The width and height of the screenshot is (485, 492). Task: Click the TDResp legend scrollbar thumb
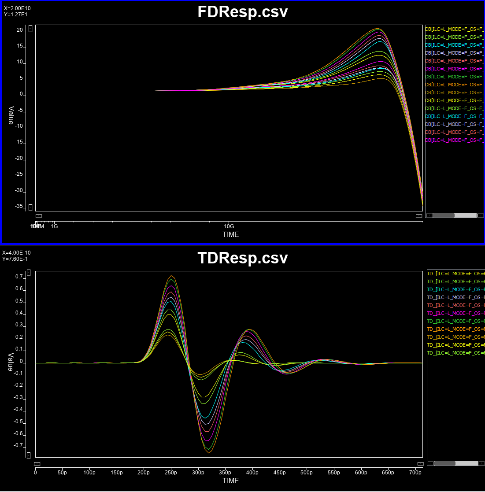tap(444, 463)
